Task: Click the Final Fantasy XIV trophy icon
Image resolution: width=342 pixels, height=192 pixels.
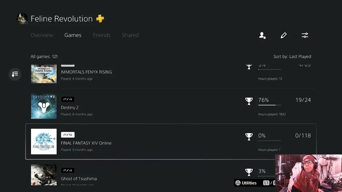Action: [x=249, y=136]
